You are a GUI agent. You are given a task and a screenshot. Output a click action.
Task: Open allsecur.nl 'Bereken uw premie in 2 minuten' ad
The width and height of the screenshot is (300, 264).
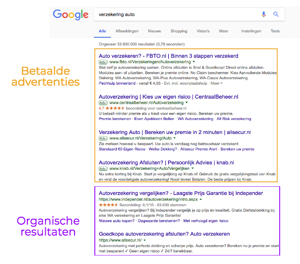pos(175,132)
